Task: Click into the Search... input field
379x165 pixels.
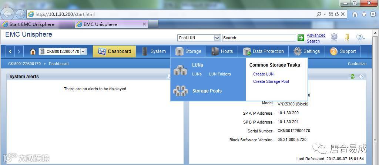Action: [x=259, y=38]
